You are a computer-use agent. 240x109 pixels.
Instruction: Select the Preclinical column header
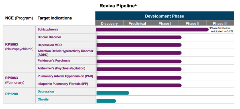pos(137,23)
